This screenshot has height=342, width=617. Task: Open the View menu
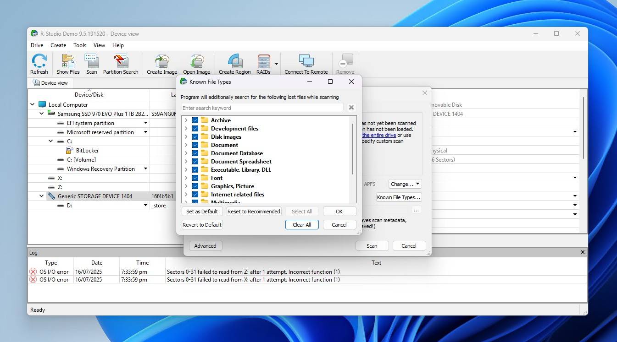pos(99,45)
